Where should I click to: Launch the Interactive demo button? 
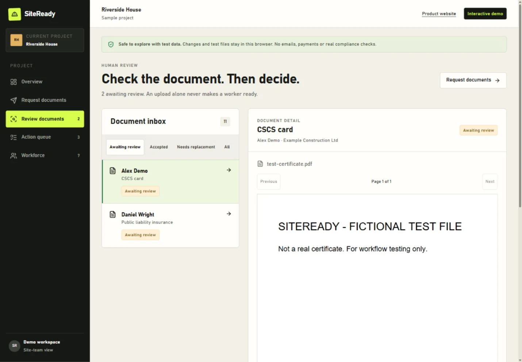(x=485, y=14)
